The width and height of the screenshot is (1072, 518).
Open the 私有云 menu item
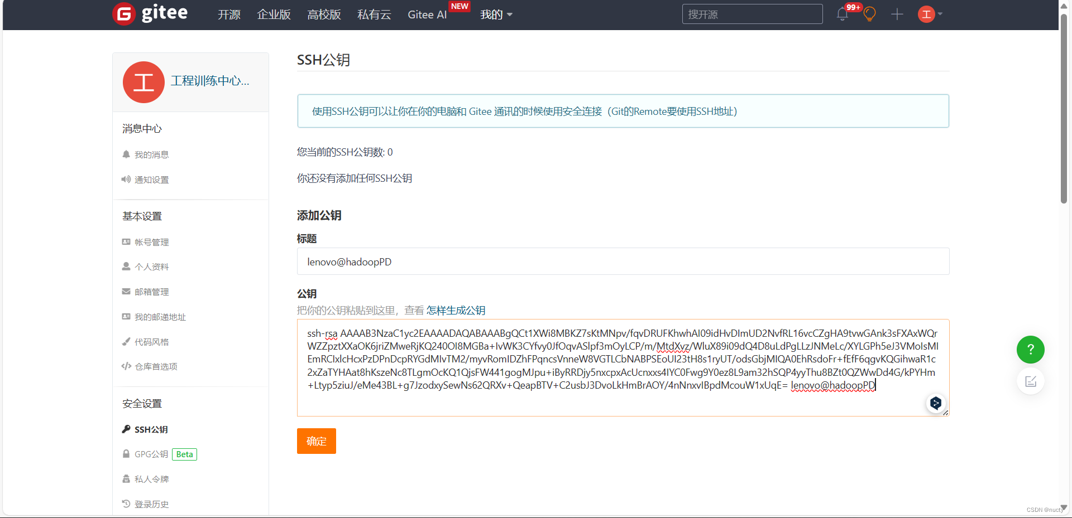point(374,14)
